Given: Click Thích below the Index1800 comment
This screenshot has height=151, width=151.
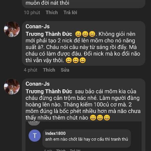Looking at the screenshot, I should [x=61, y=150].
